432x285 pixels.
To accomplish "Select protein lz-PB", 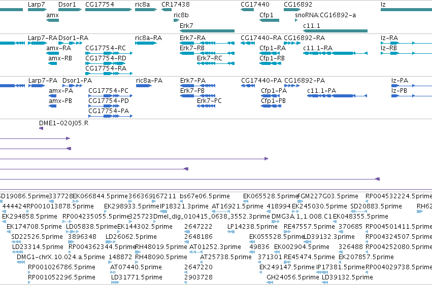I will (x=412, y=96).
